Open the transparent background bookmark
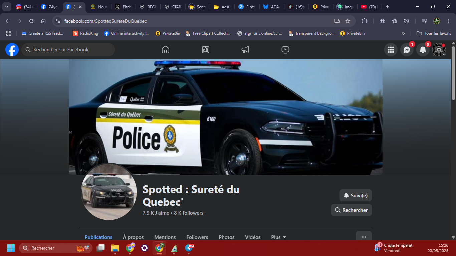 (x=311, y=33)
